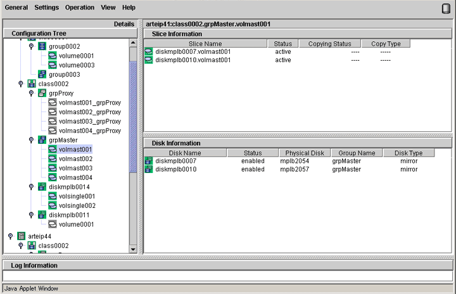
Task: Click the tree scrollbar up arrow
Action: coord(133,43)
